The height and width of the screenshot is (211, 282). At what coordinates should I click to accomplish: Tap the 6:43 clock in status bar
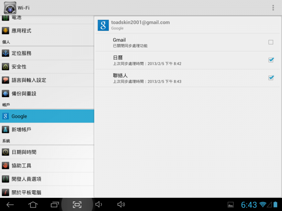pos(249,205)
